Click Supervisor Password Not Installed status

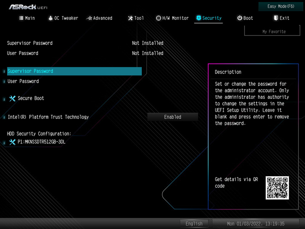[148, 43]
